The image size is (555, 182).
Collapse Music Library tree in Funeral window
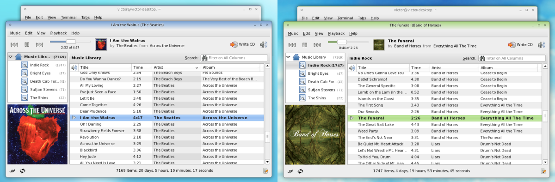coord(289,57)
